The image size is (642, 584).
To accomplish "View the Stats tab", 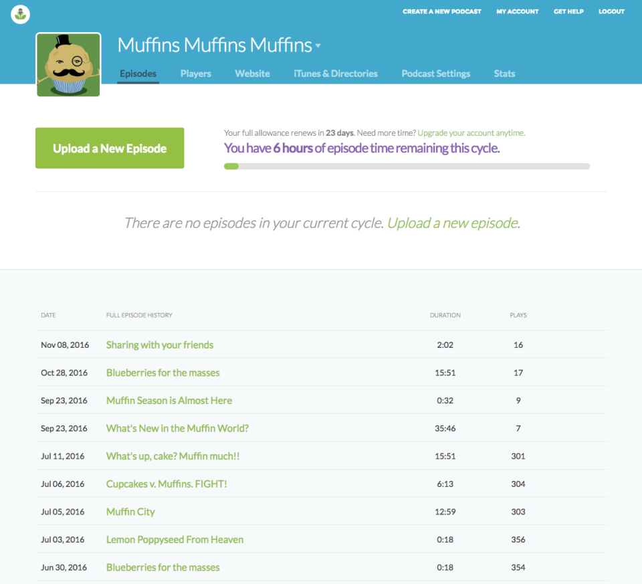I will [504, 74].
